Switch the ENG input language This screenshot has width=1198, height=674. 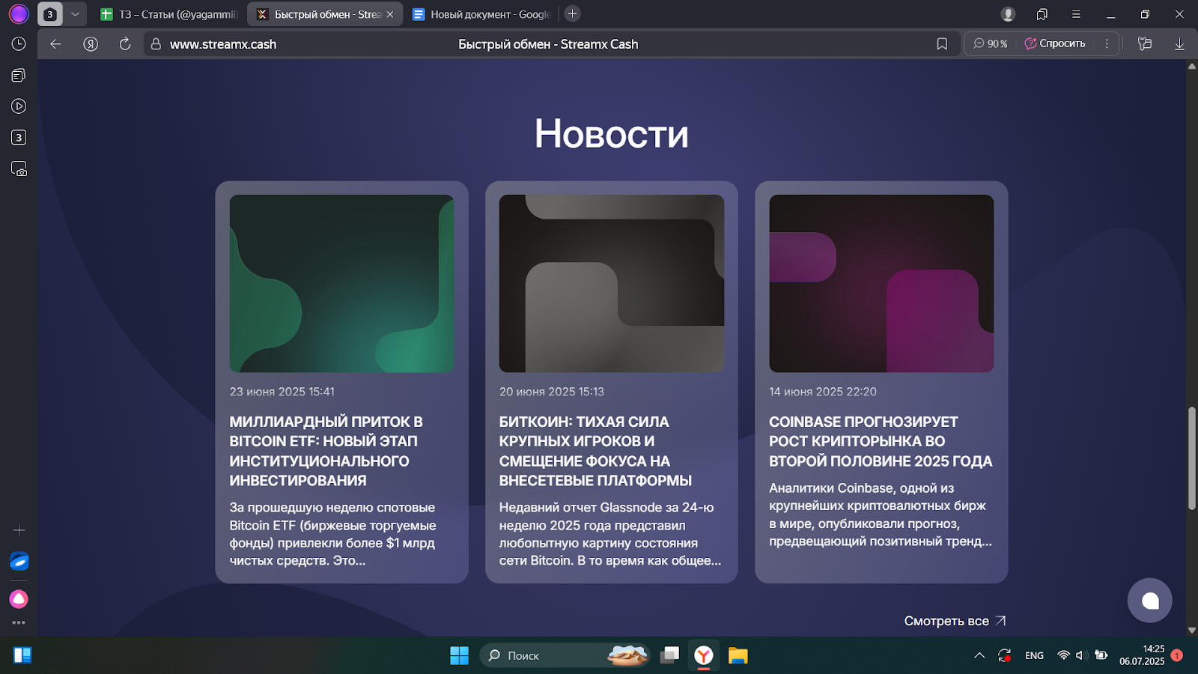(x=1034, y=655)
